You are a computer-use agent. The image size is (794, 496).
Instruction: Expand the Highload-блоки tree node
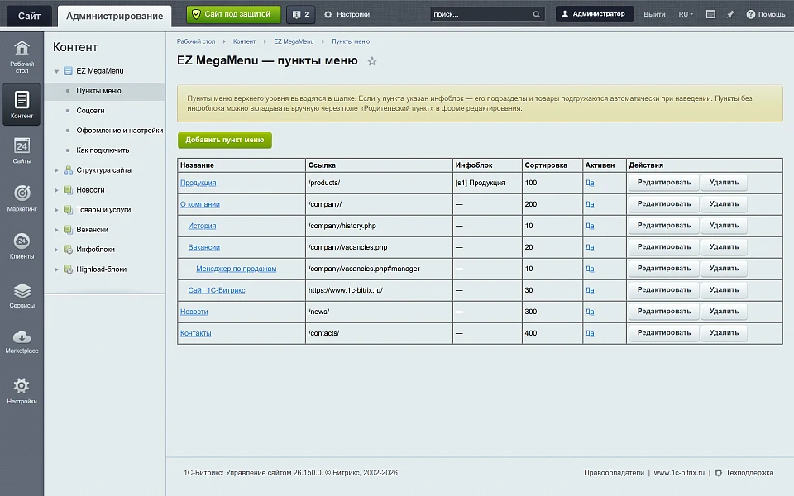(x=56, y=269)
